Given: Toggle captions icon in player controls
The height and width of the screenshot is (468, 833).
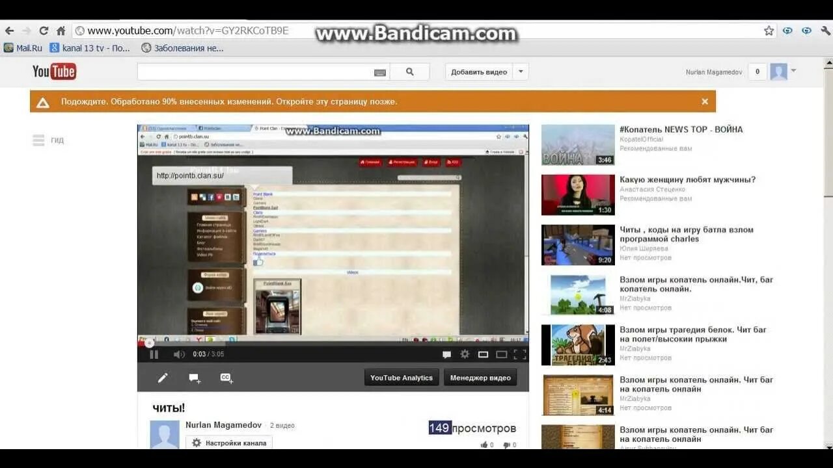Looking at the screenshot, I should [x=446, y=354].
